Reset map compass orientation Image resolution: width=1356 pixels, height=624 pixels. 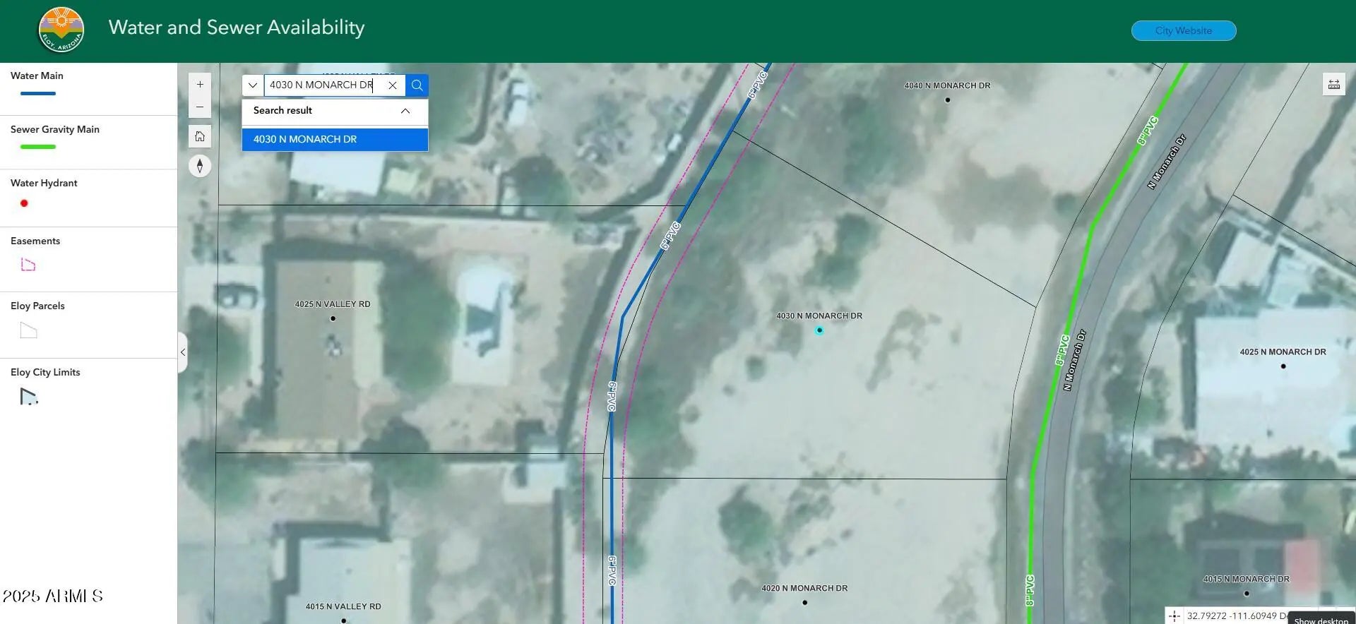click(x=200, y=166)
